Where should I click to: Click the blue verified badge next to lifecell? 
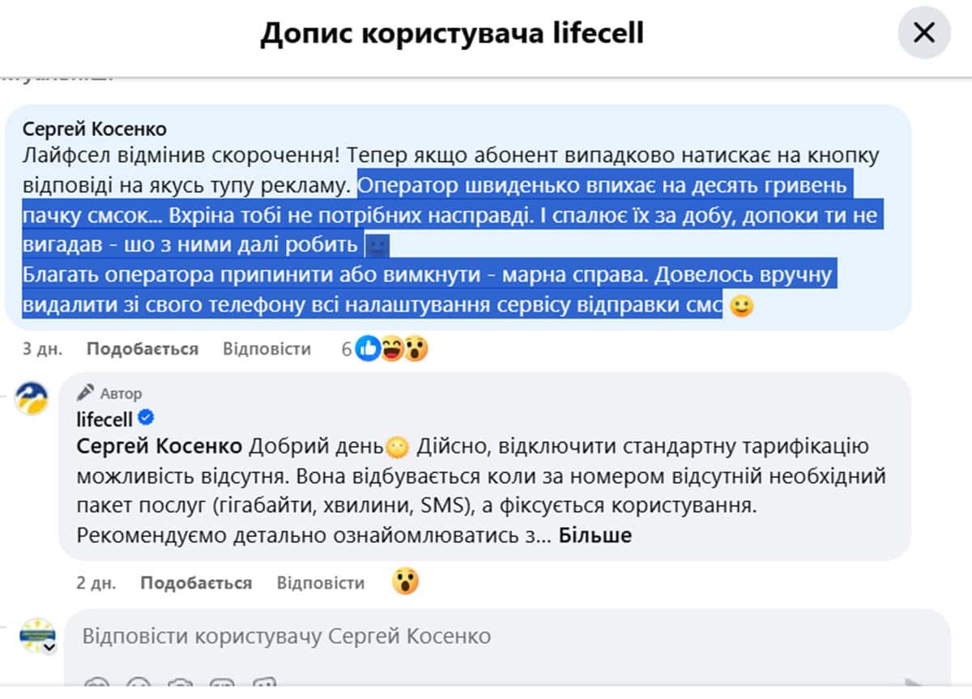[x=147, y=419]
